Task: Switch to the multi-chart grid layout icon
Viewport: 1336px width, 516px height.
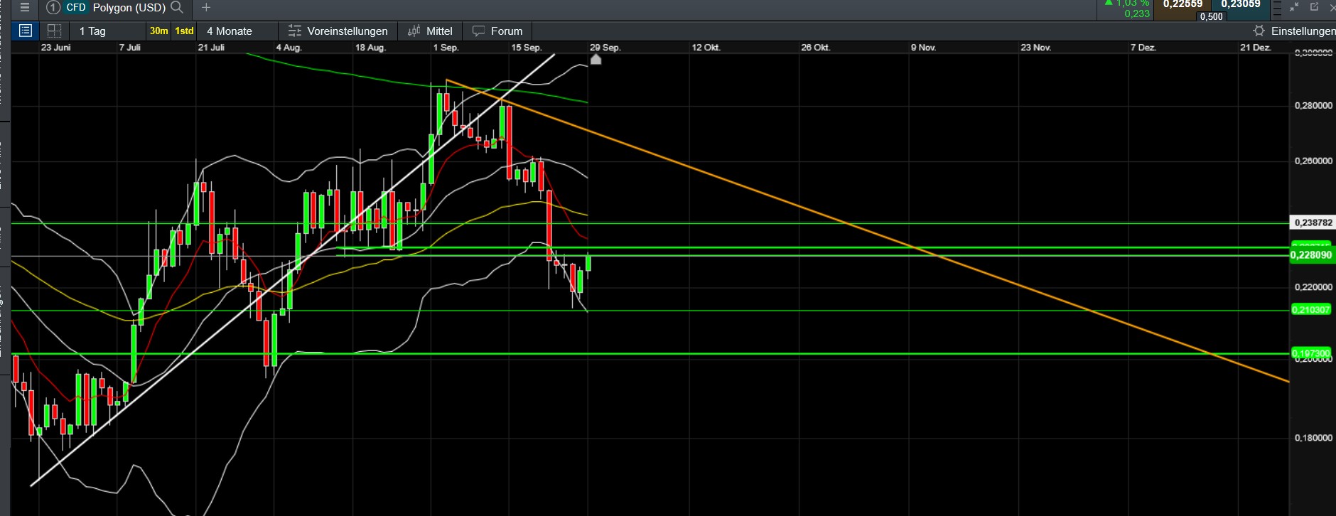Action: [x=54, y=31]
